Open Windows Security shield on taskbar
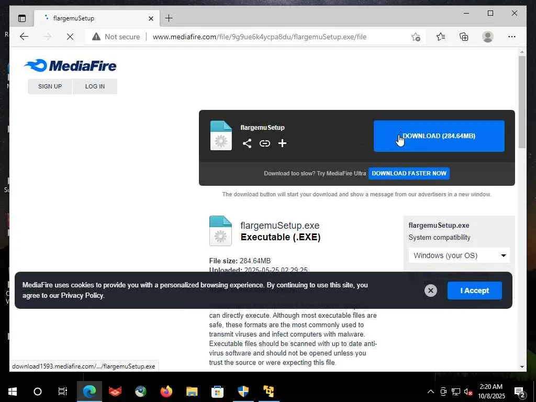 click(x=243, y=392)
